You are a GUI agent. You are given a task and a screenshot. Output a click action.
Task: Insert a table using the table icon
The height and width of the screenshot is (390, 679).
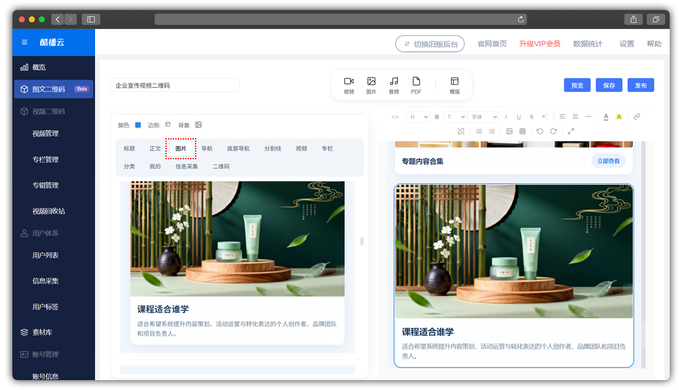tap(523, 131)
